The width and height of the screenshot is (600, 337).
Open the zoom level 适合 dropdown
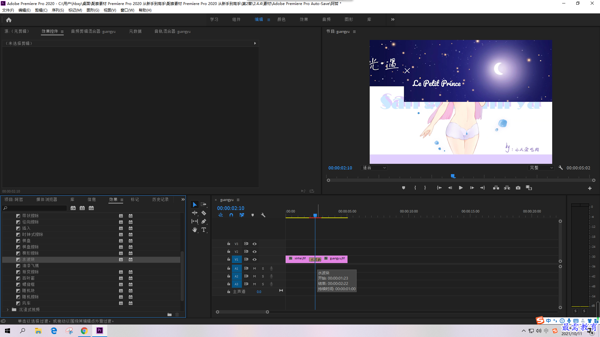point(374,168)
